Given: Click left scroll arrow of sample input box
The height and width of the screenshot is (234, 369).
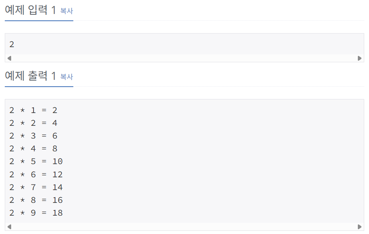Looking at the screenshot, I should (x=10, y=58).
